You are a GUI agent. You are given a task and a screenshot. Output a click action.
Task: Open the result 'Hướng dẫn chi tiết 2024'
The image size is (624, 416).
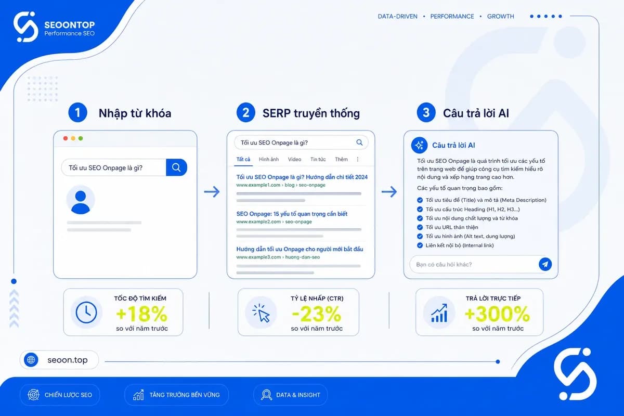[x=302, y=177]
